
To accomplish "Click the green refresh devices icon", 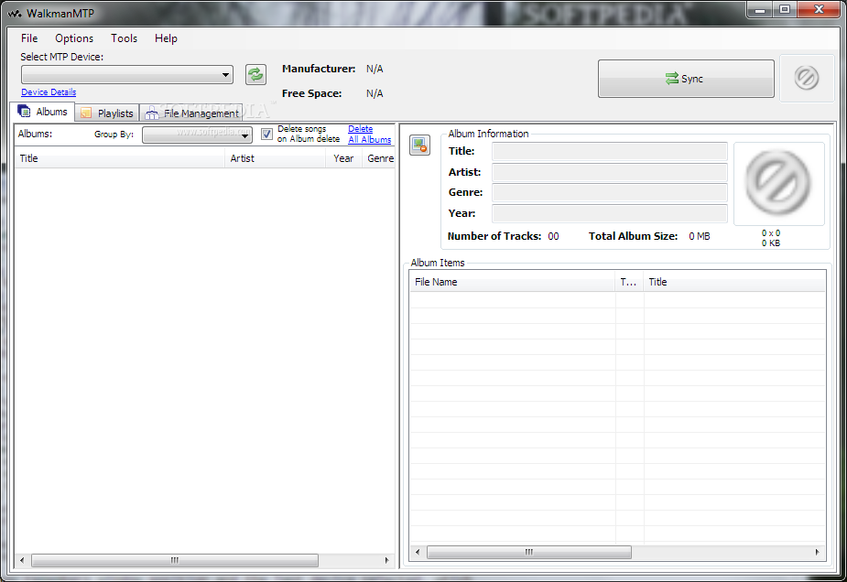I will click(255, 74).
